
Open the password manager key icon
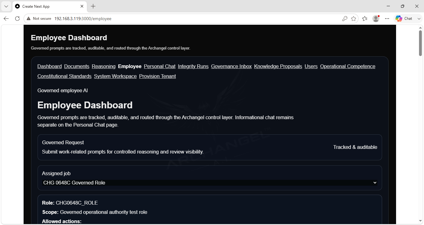(345, 19)
